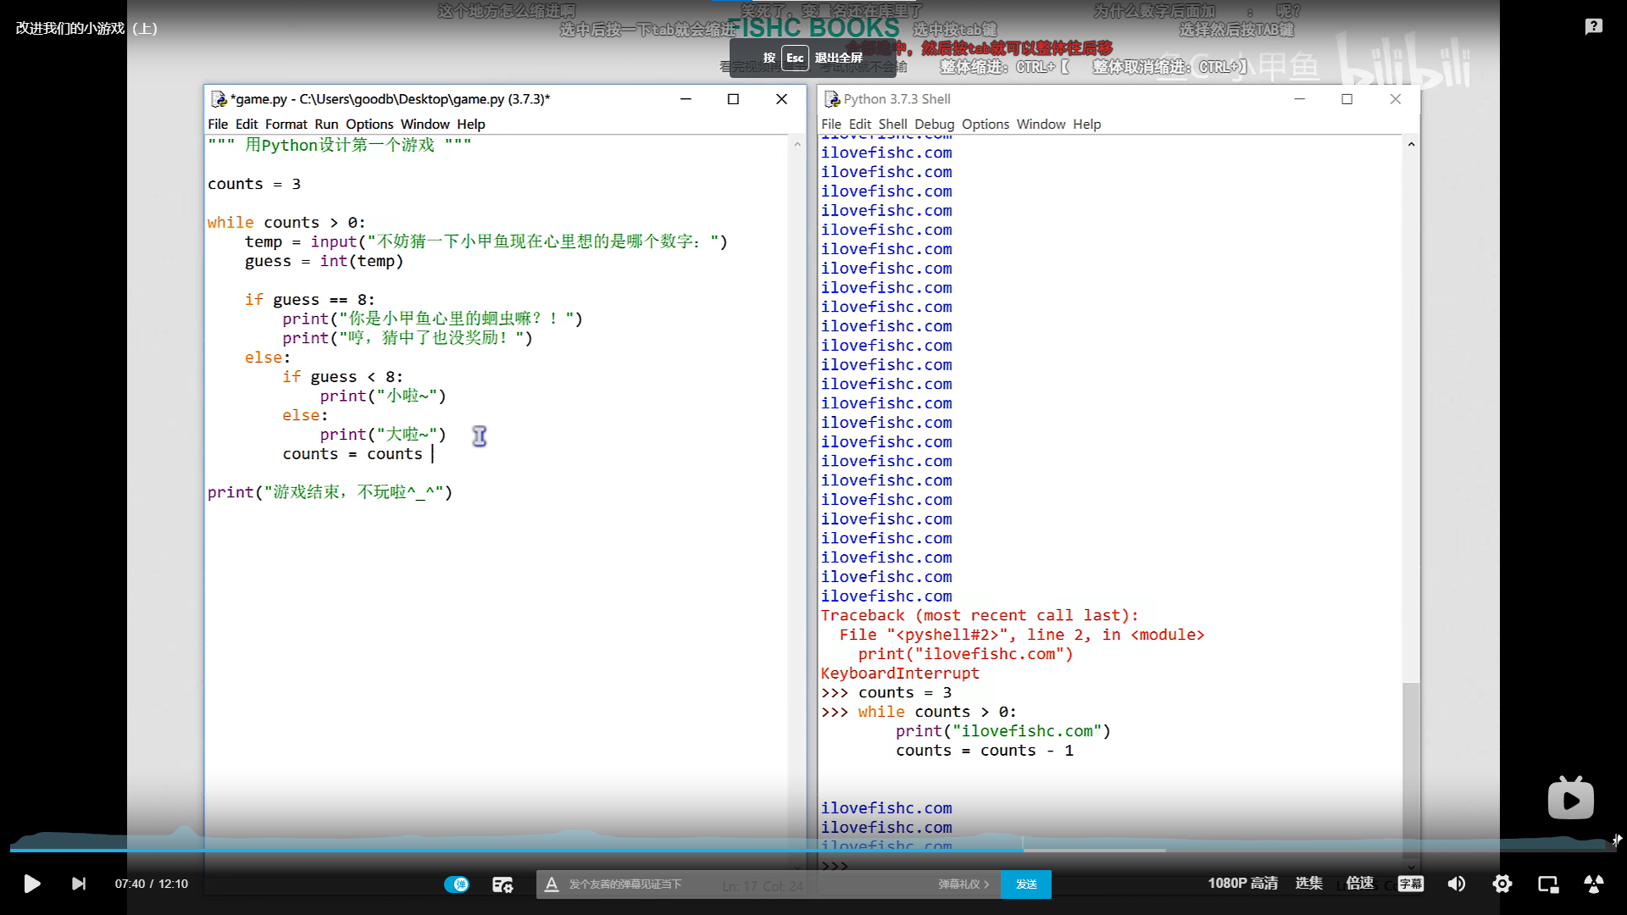Click the 'if guess == 8:' line
This screenshot has height=915, width=1627.
pos(310,299)
